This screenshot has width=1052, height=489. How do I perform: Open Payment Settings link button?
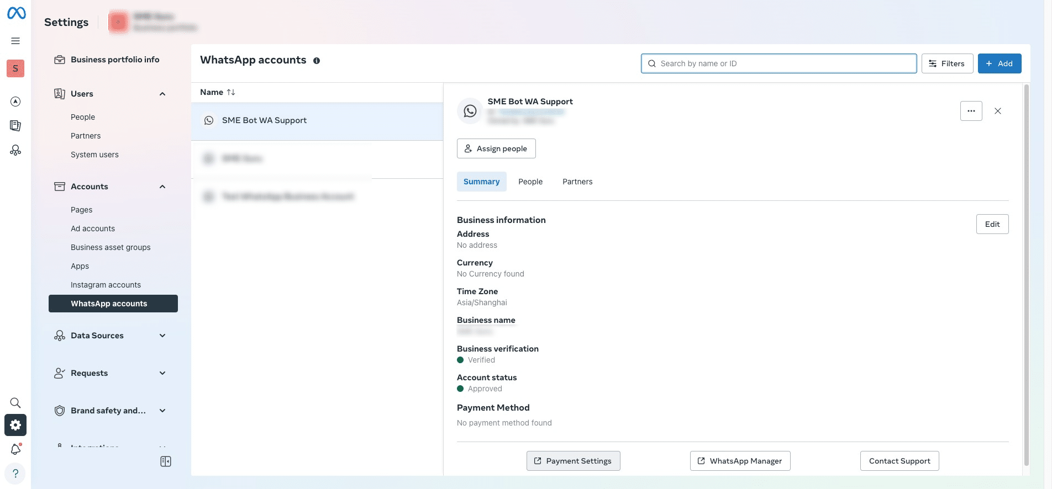(x=574, y=461)
